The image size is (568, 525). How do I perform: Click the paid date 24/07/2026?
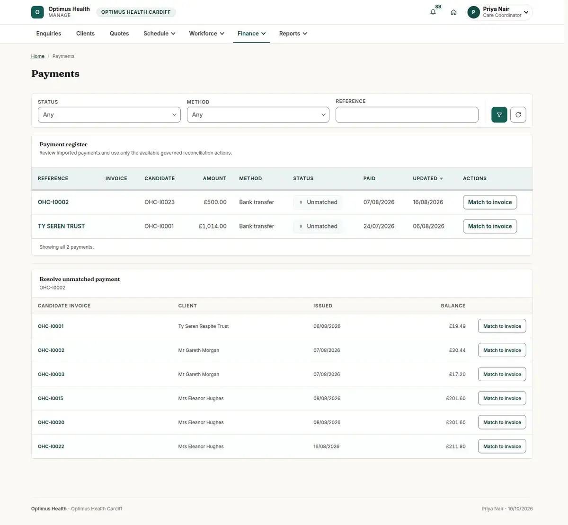point(379,227)
